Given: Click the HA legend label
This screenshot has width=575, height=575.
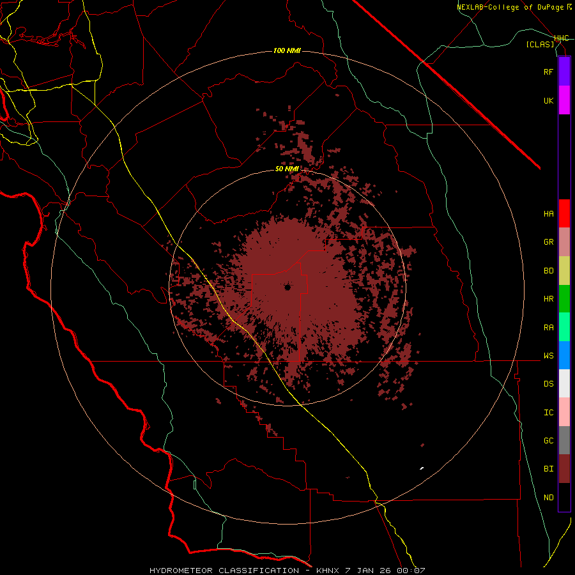Looking at the screenshot, I should (548, 214).
